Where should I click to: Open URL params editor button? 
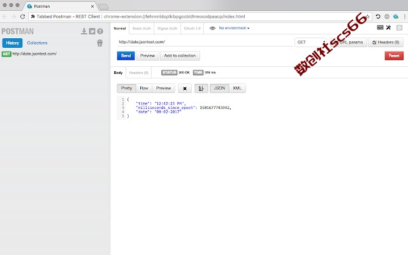[349, 42]
